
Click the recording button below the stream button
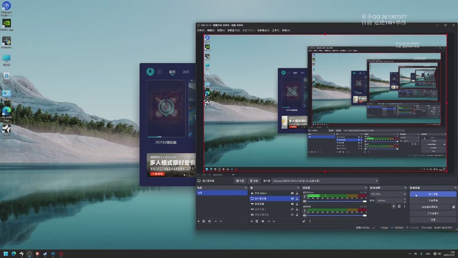coord(433,200)
